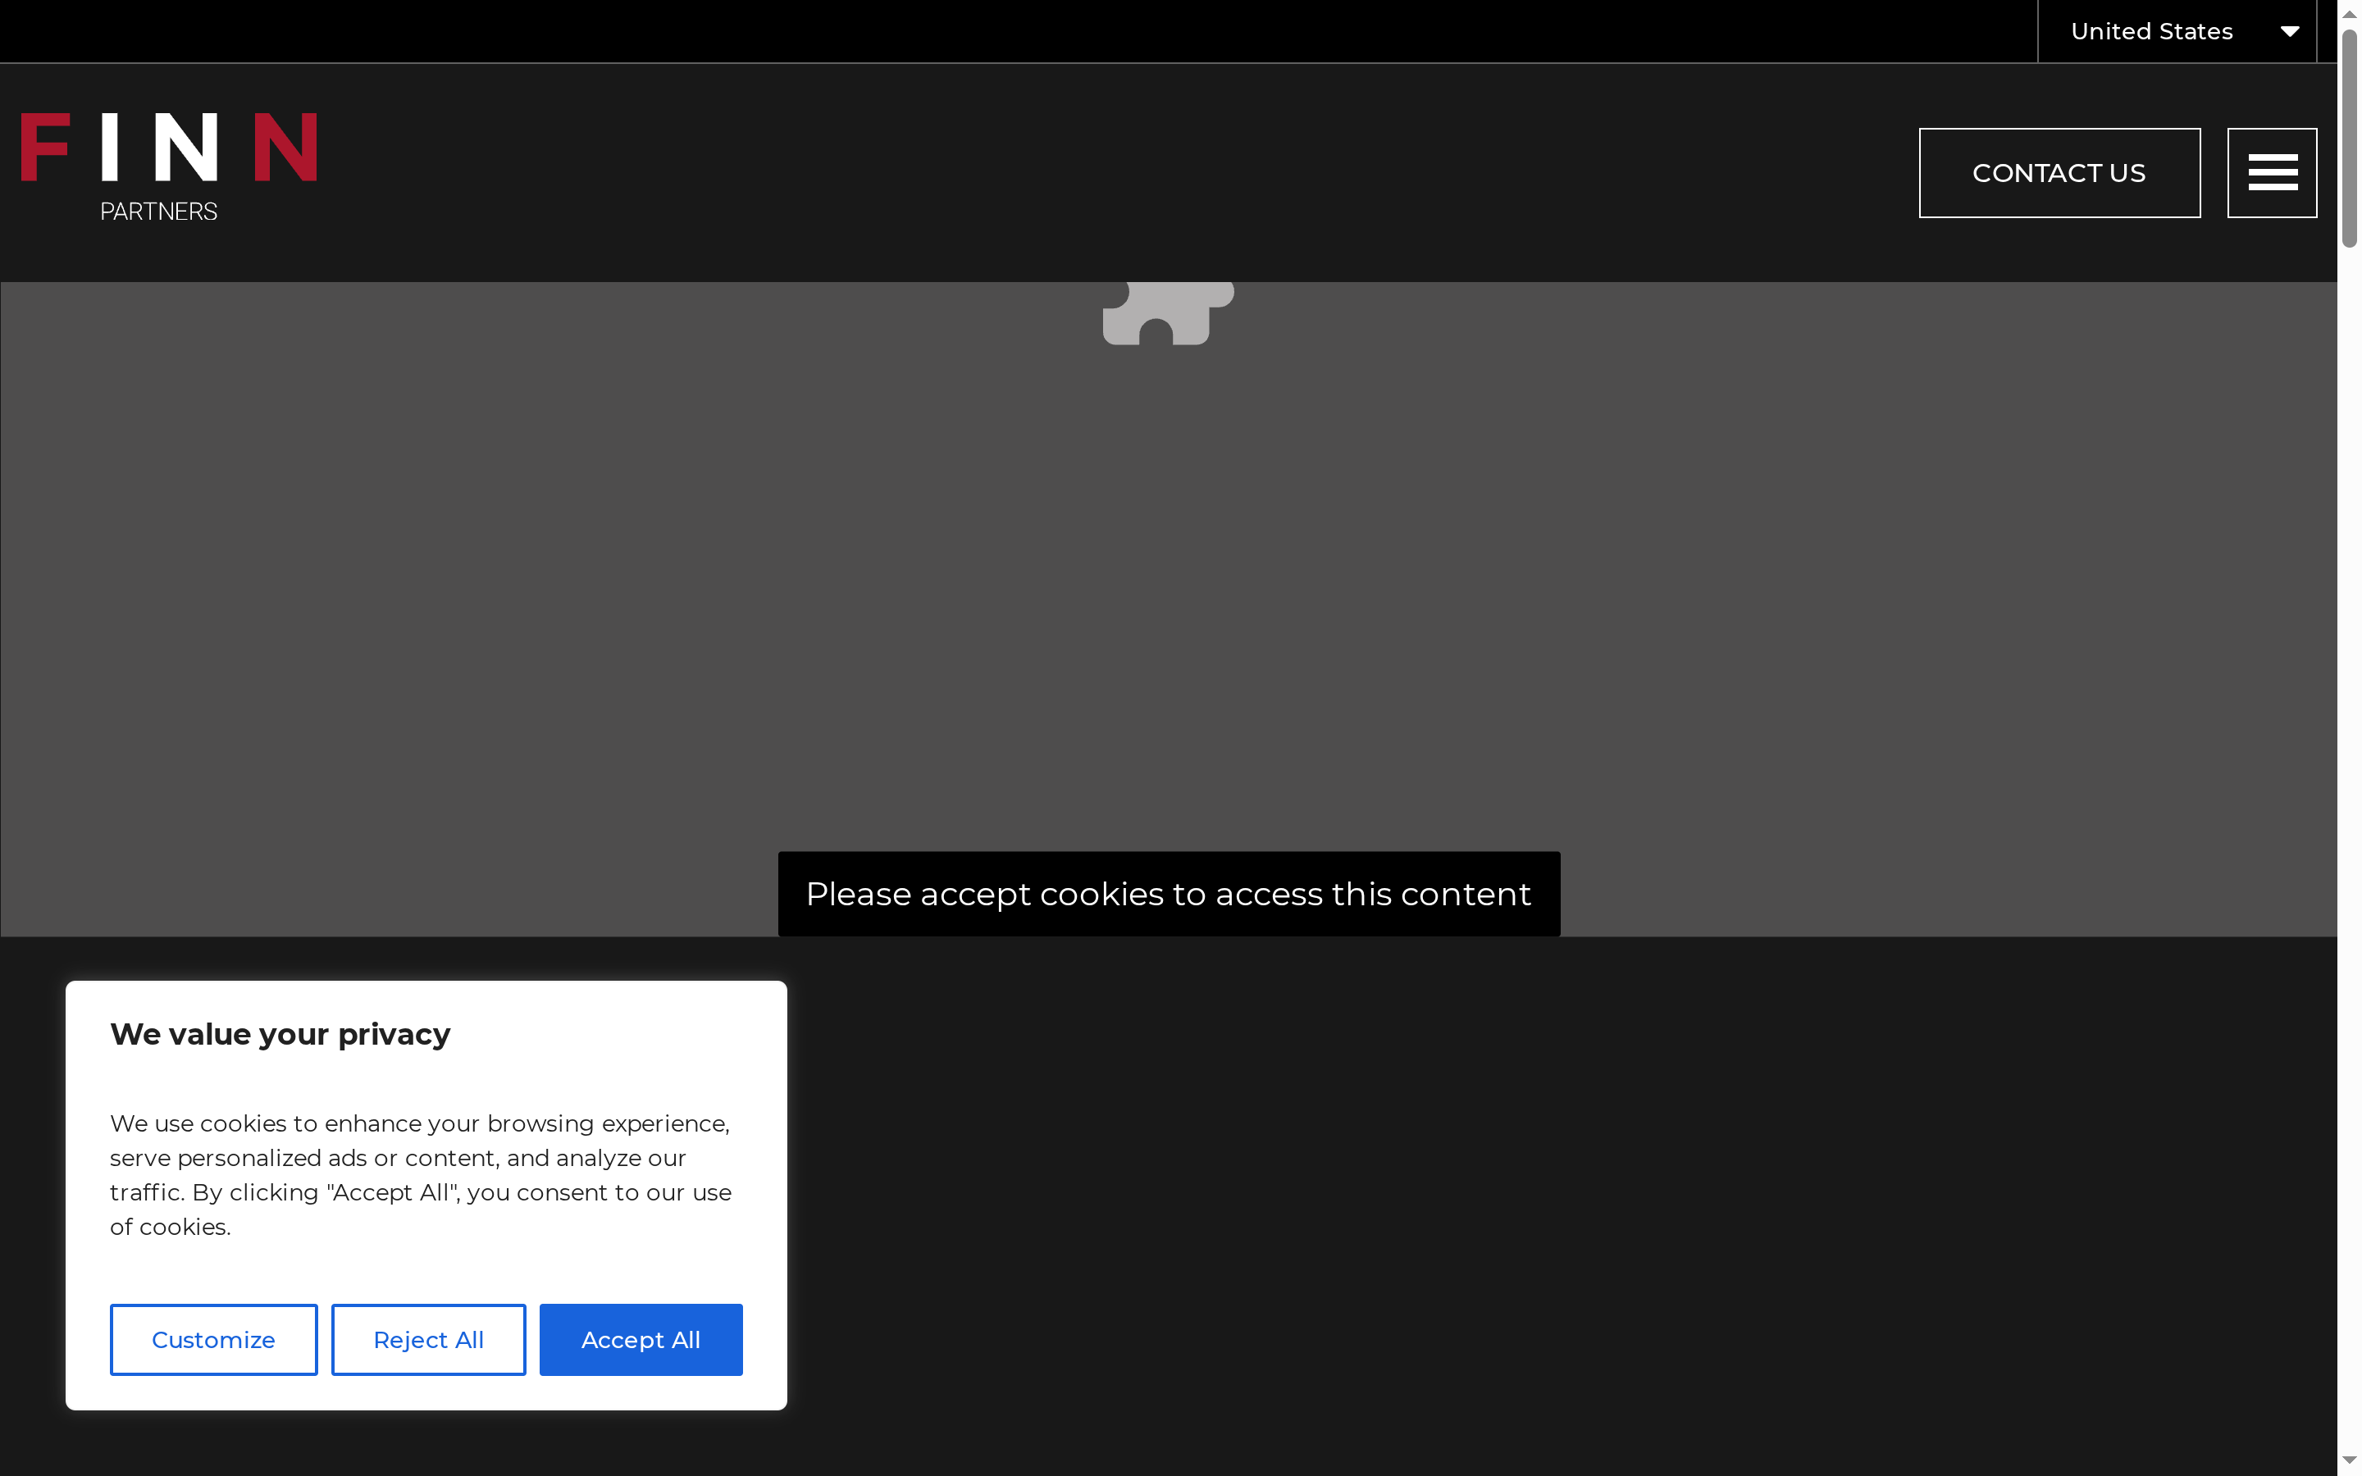Click the PARTNERS wordmark under the logo

pyautogui.click(x=158, y=210)
